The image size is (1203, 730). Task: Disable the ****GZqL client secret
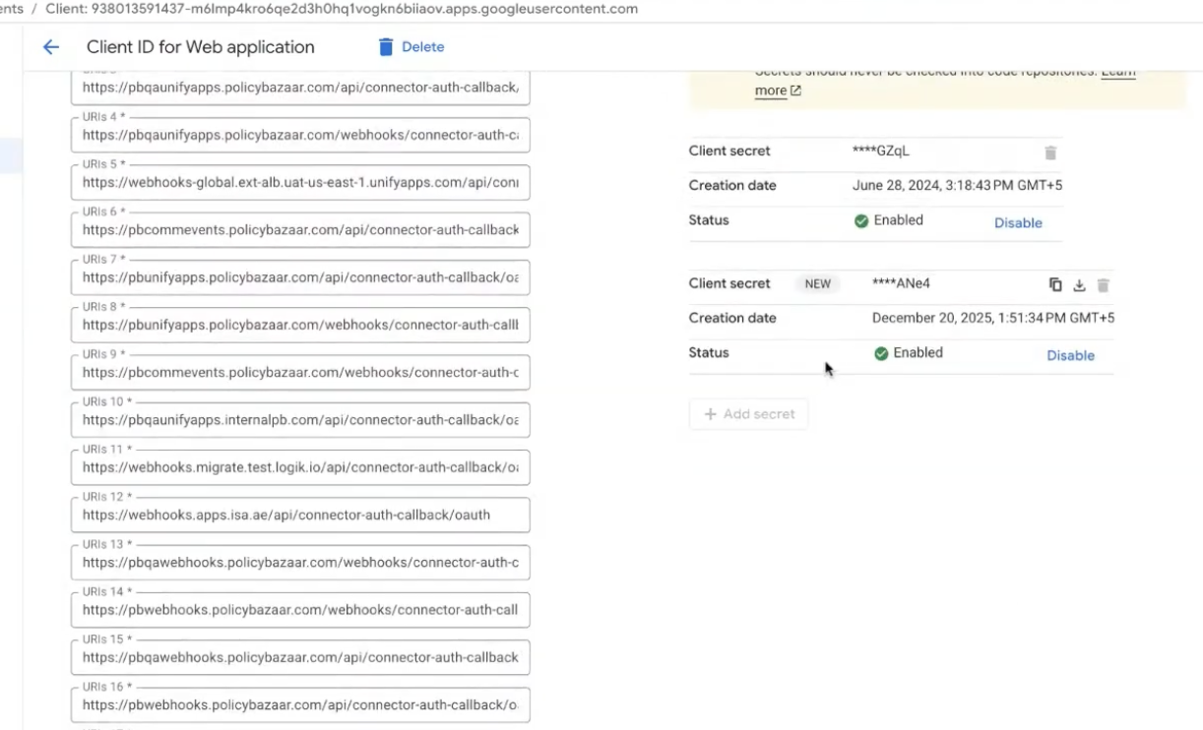1018,223
